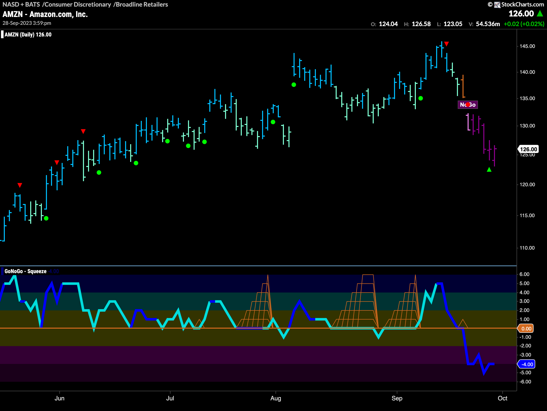Click the StockCharts.com logo icon
The height and width of the screenshot is (411, 547).
pos(497,5)
